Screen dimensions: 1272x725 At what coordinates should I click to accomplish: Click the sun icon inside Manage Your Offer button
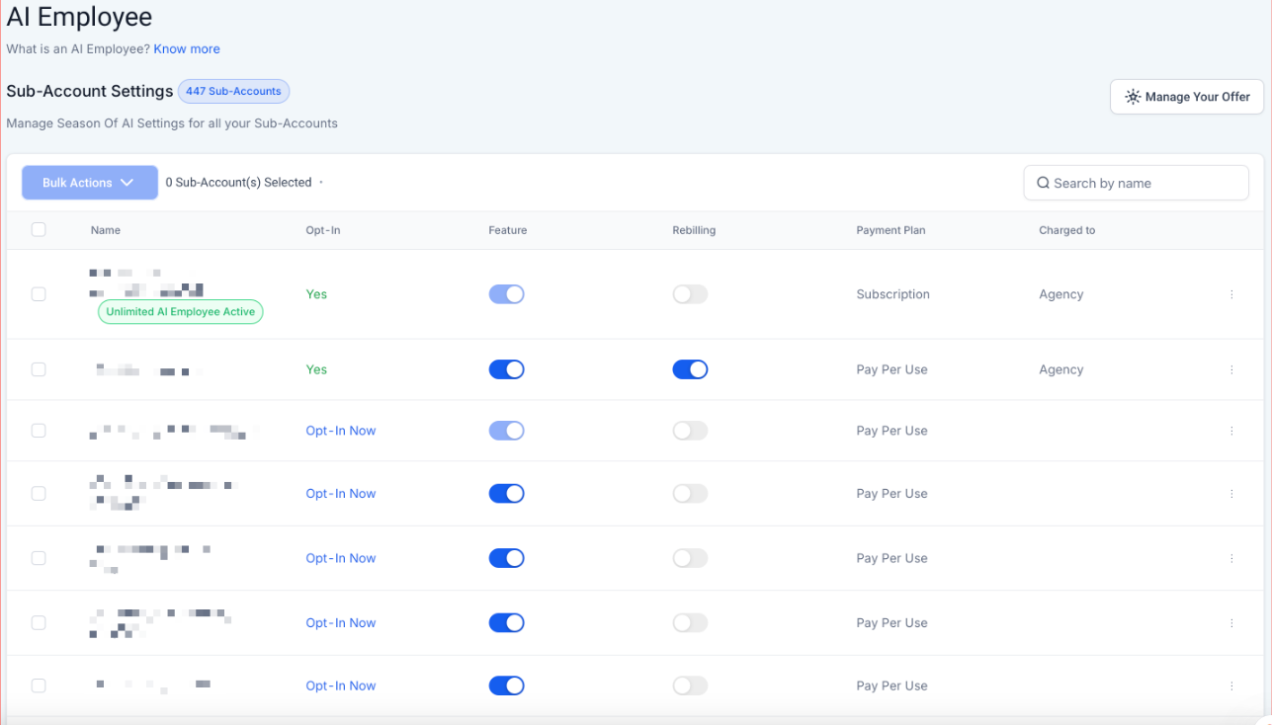[x=1133, y=97]
